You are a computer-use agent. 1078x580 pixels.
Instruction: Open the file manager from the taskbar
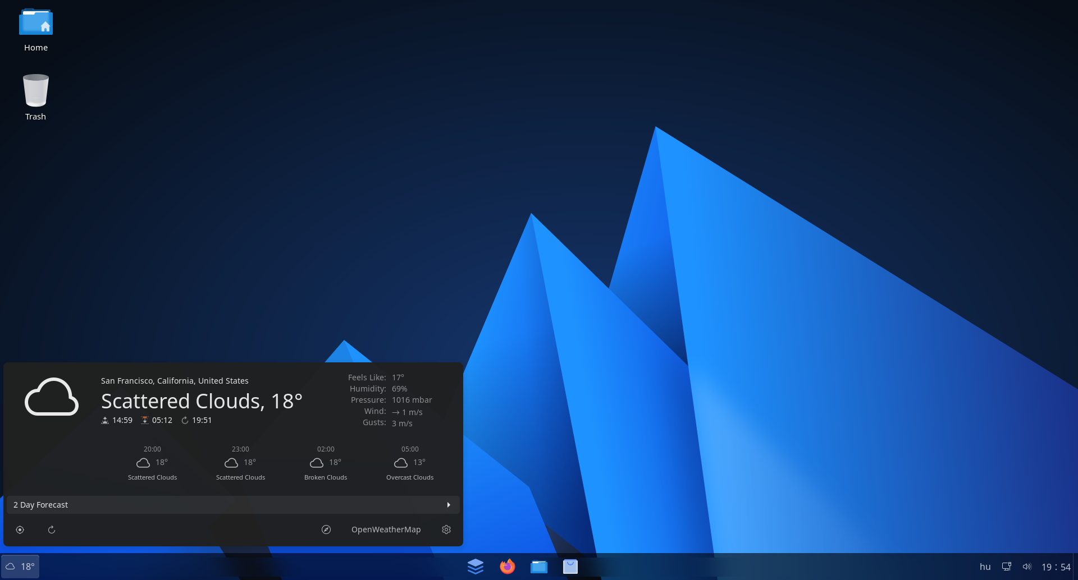coord(539,567)
